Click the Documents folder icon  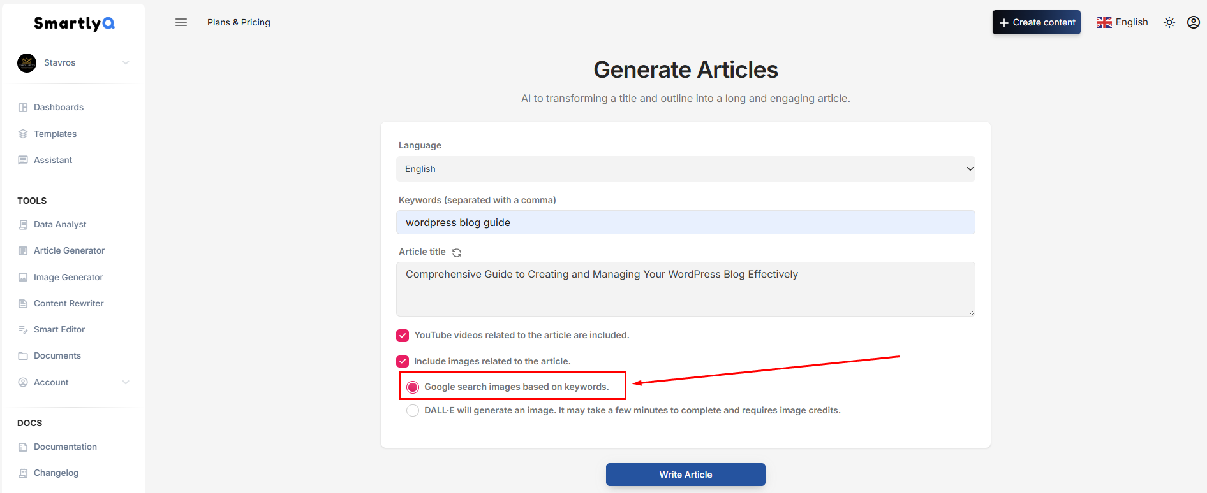tap(23, 356)
